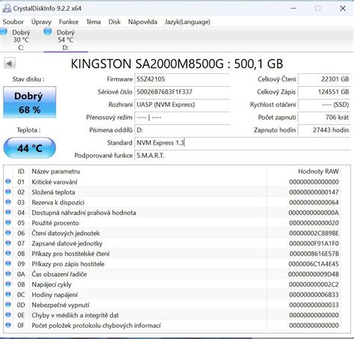The image size is (354, 339).
Task: Select the Složená teplota attribute row
Action: (172, 192)
